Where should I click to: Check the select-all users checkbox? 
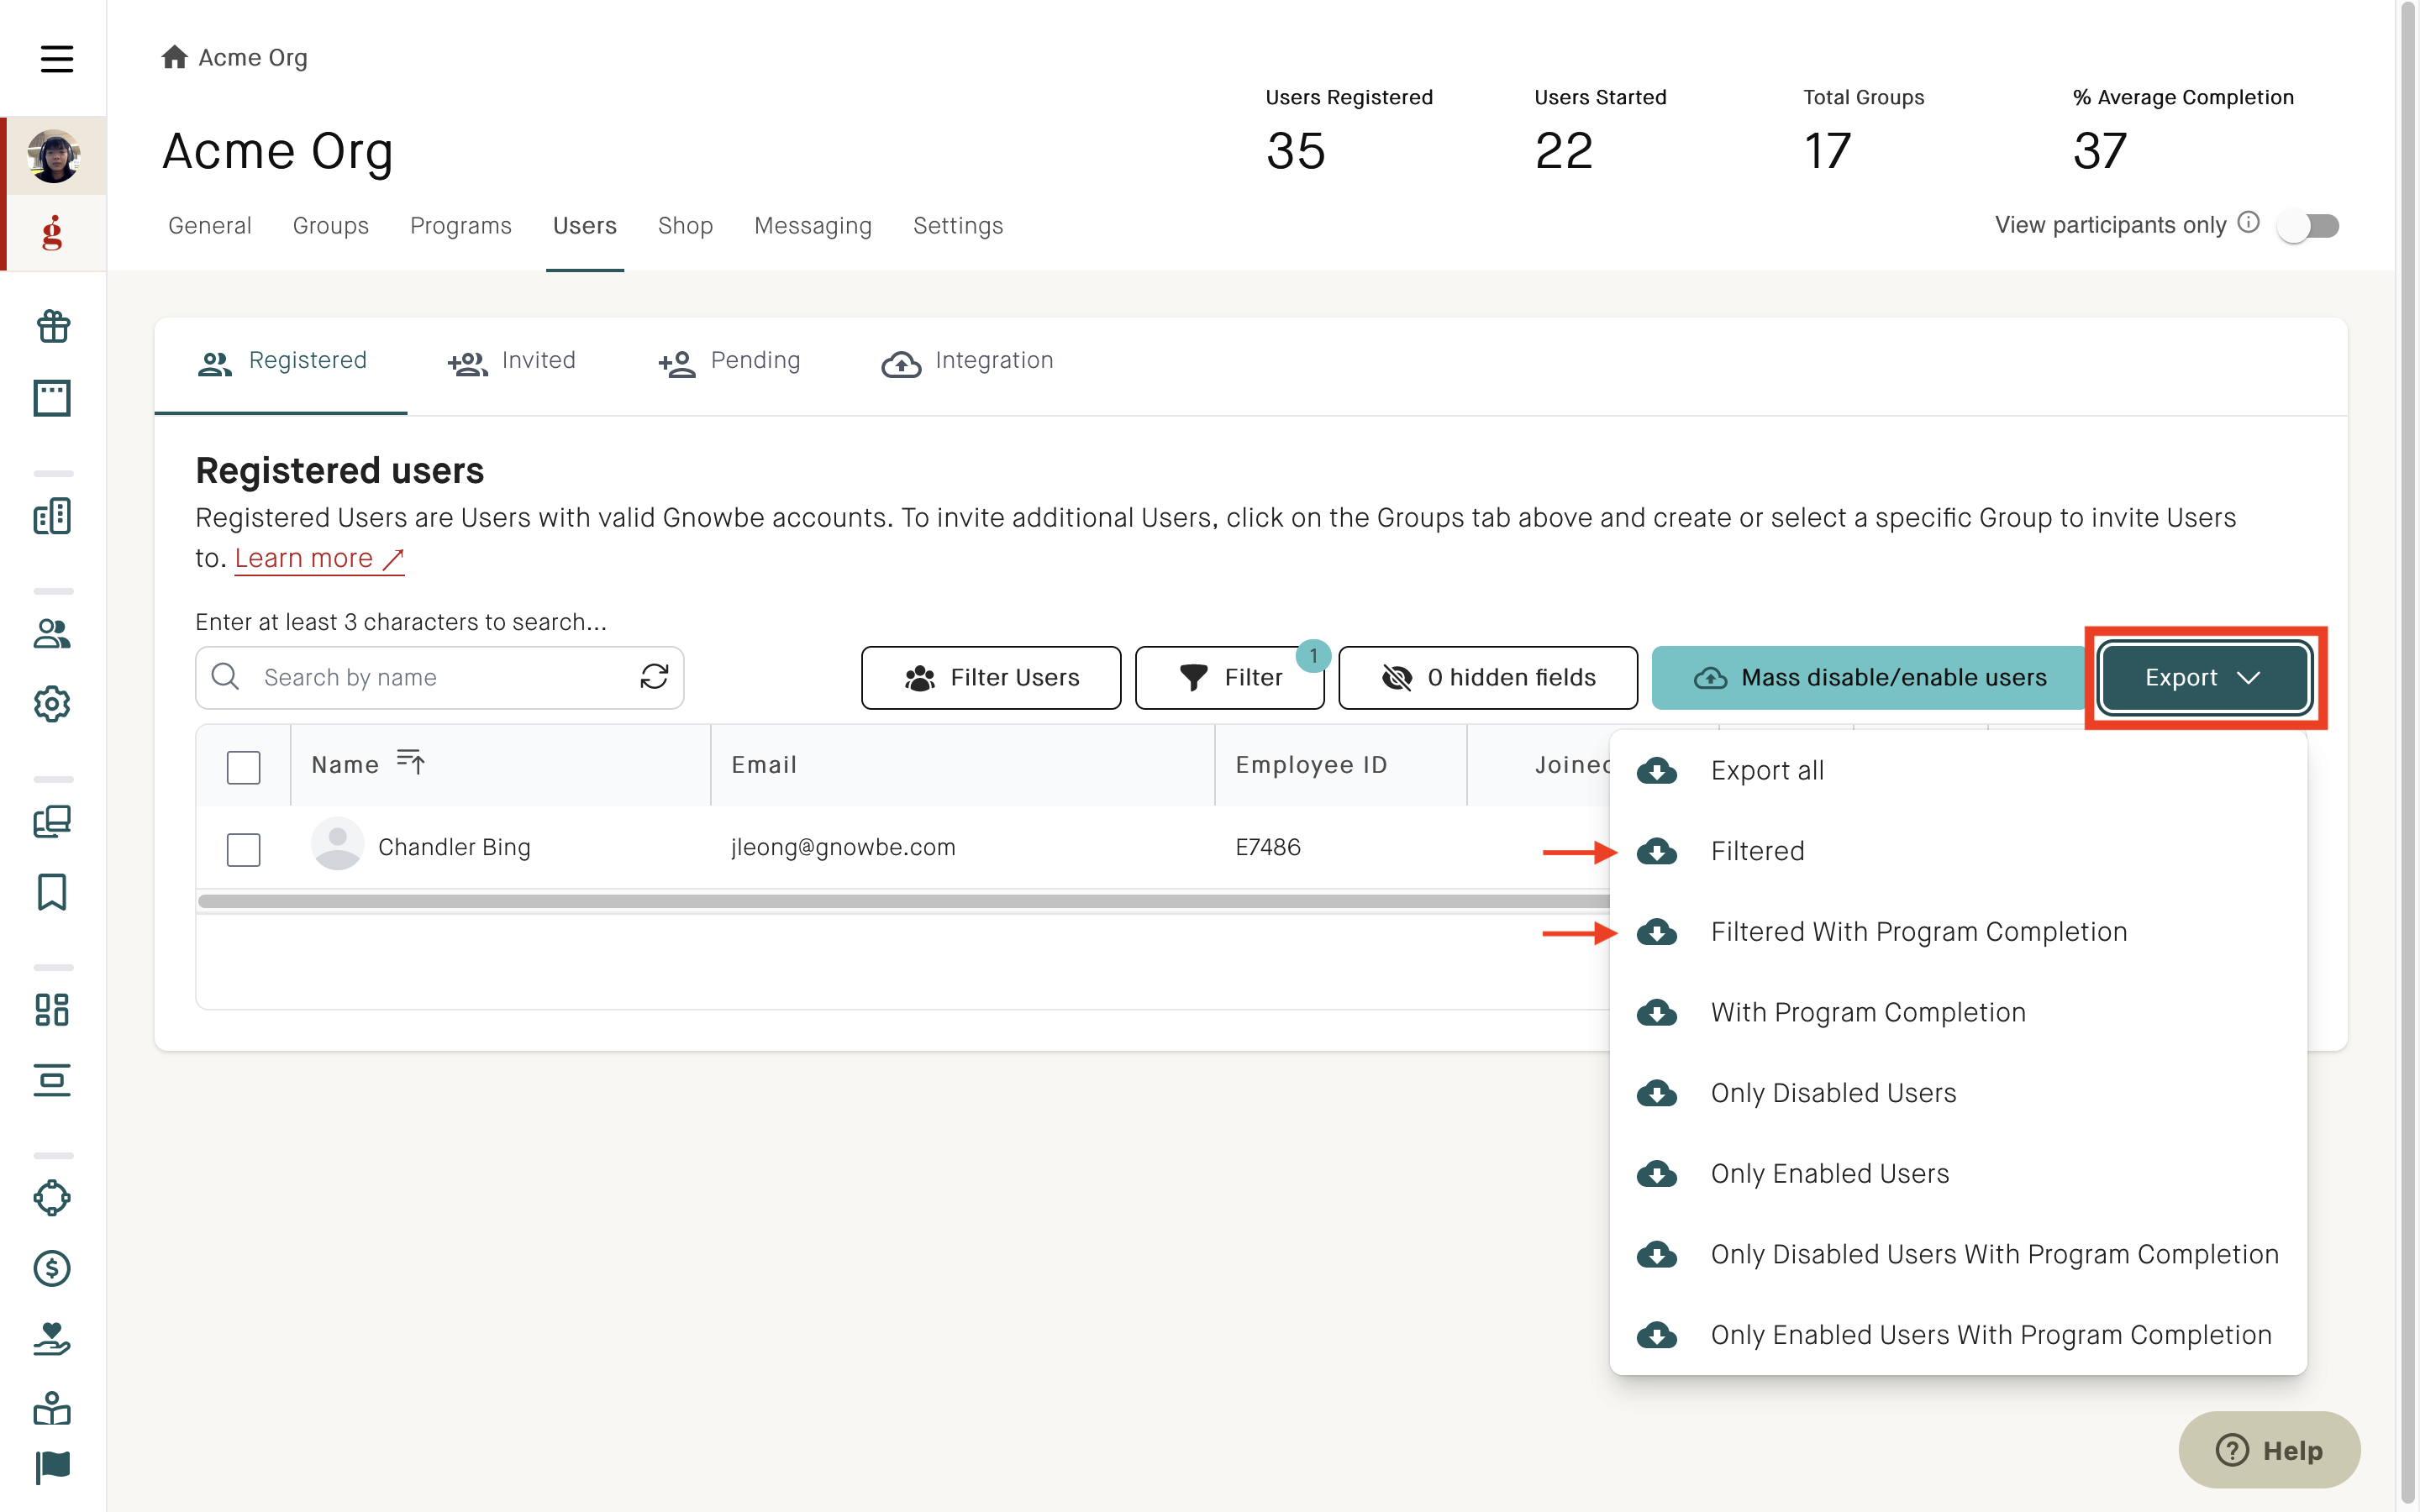[244, 767]
